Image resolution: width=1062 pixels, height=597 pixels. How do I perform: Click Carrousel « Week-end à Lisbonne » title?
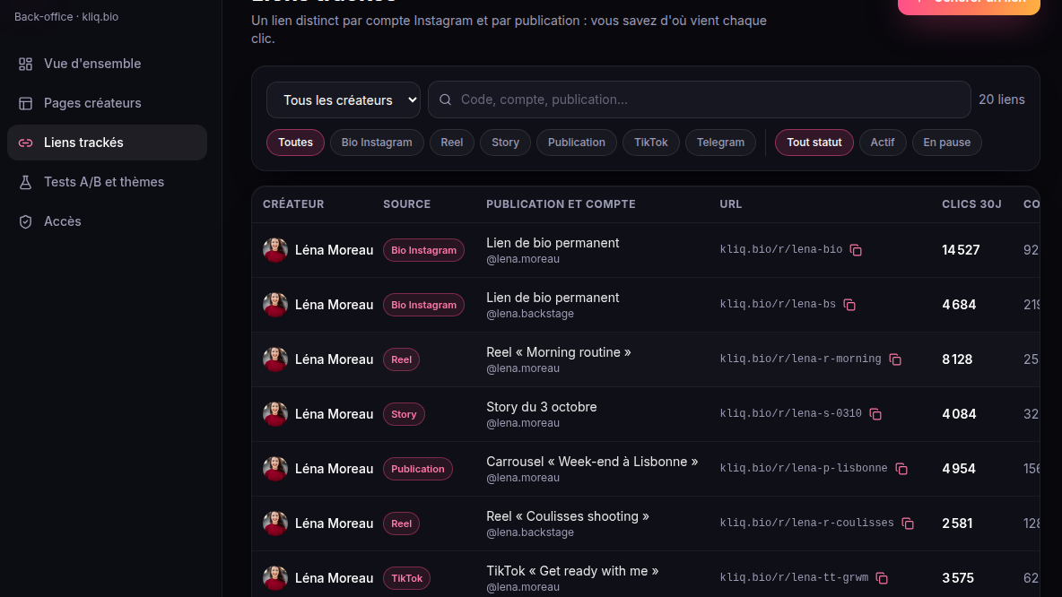(592, 462)
